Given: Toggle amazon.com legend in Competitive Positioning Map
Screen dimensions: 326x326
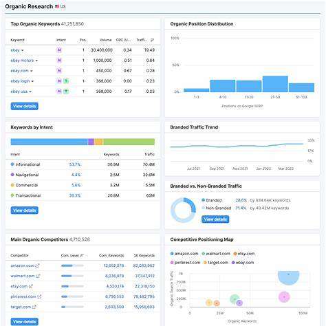Looking at the screenshot, I should (x=184, y=254).
